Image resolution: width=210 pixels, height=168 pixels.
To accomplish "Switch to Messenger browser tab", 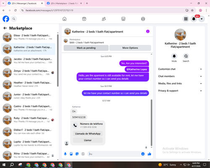I will pos(25,3).
